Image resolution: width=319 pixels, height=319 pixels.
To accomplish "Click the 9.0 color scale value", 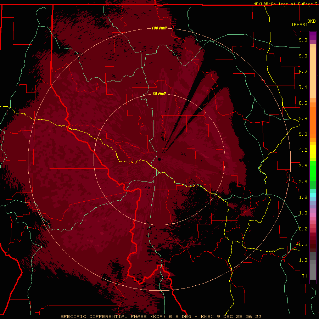I will tap(303, 56).
